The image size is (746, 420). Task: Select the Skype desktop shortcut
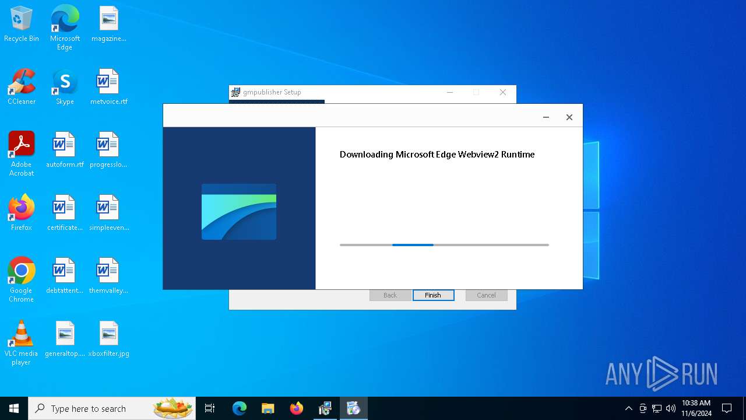point(65,87)
